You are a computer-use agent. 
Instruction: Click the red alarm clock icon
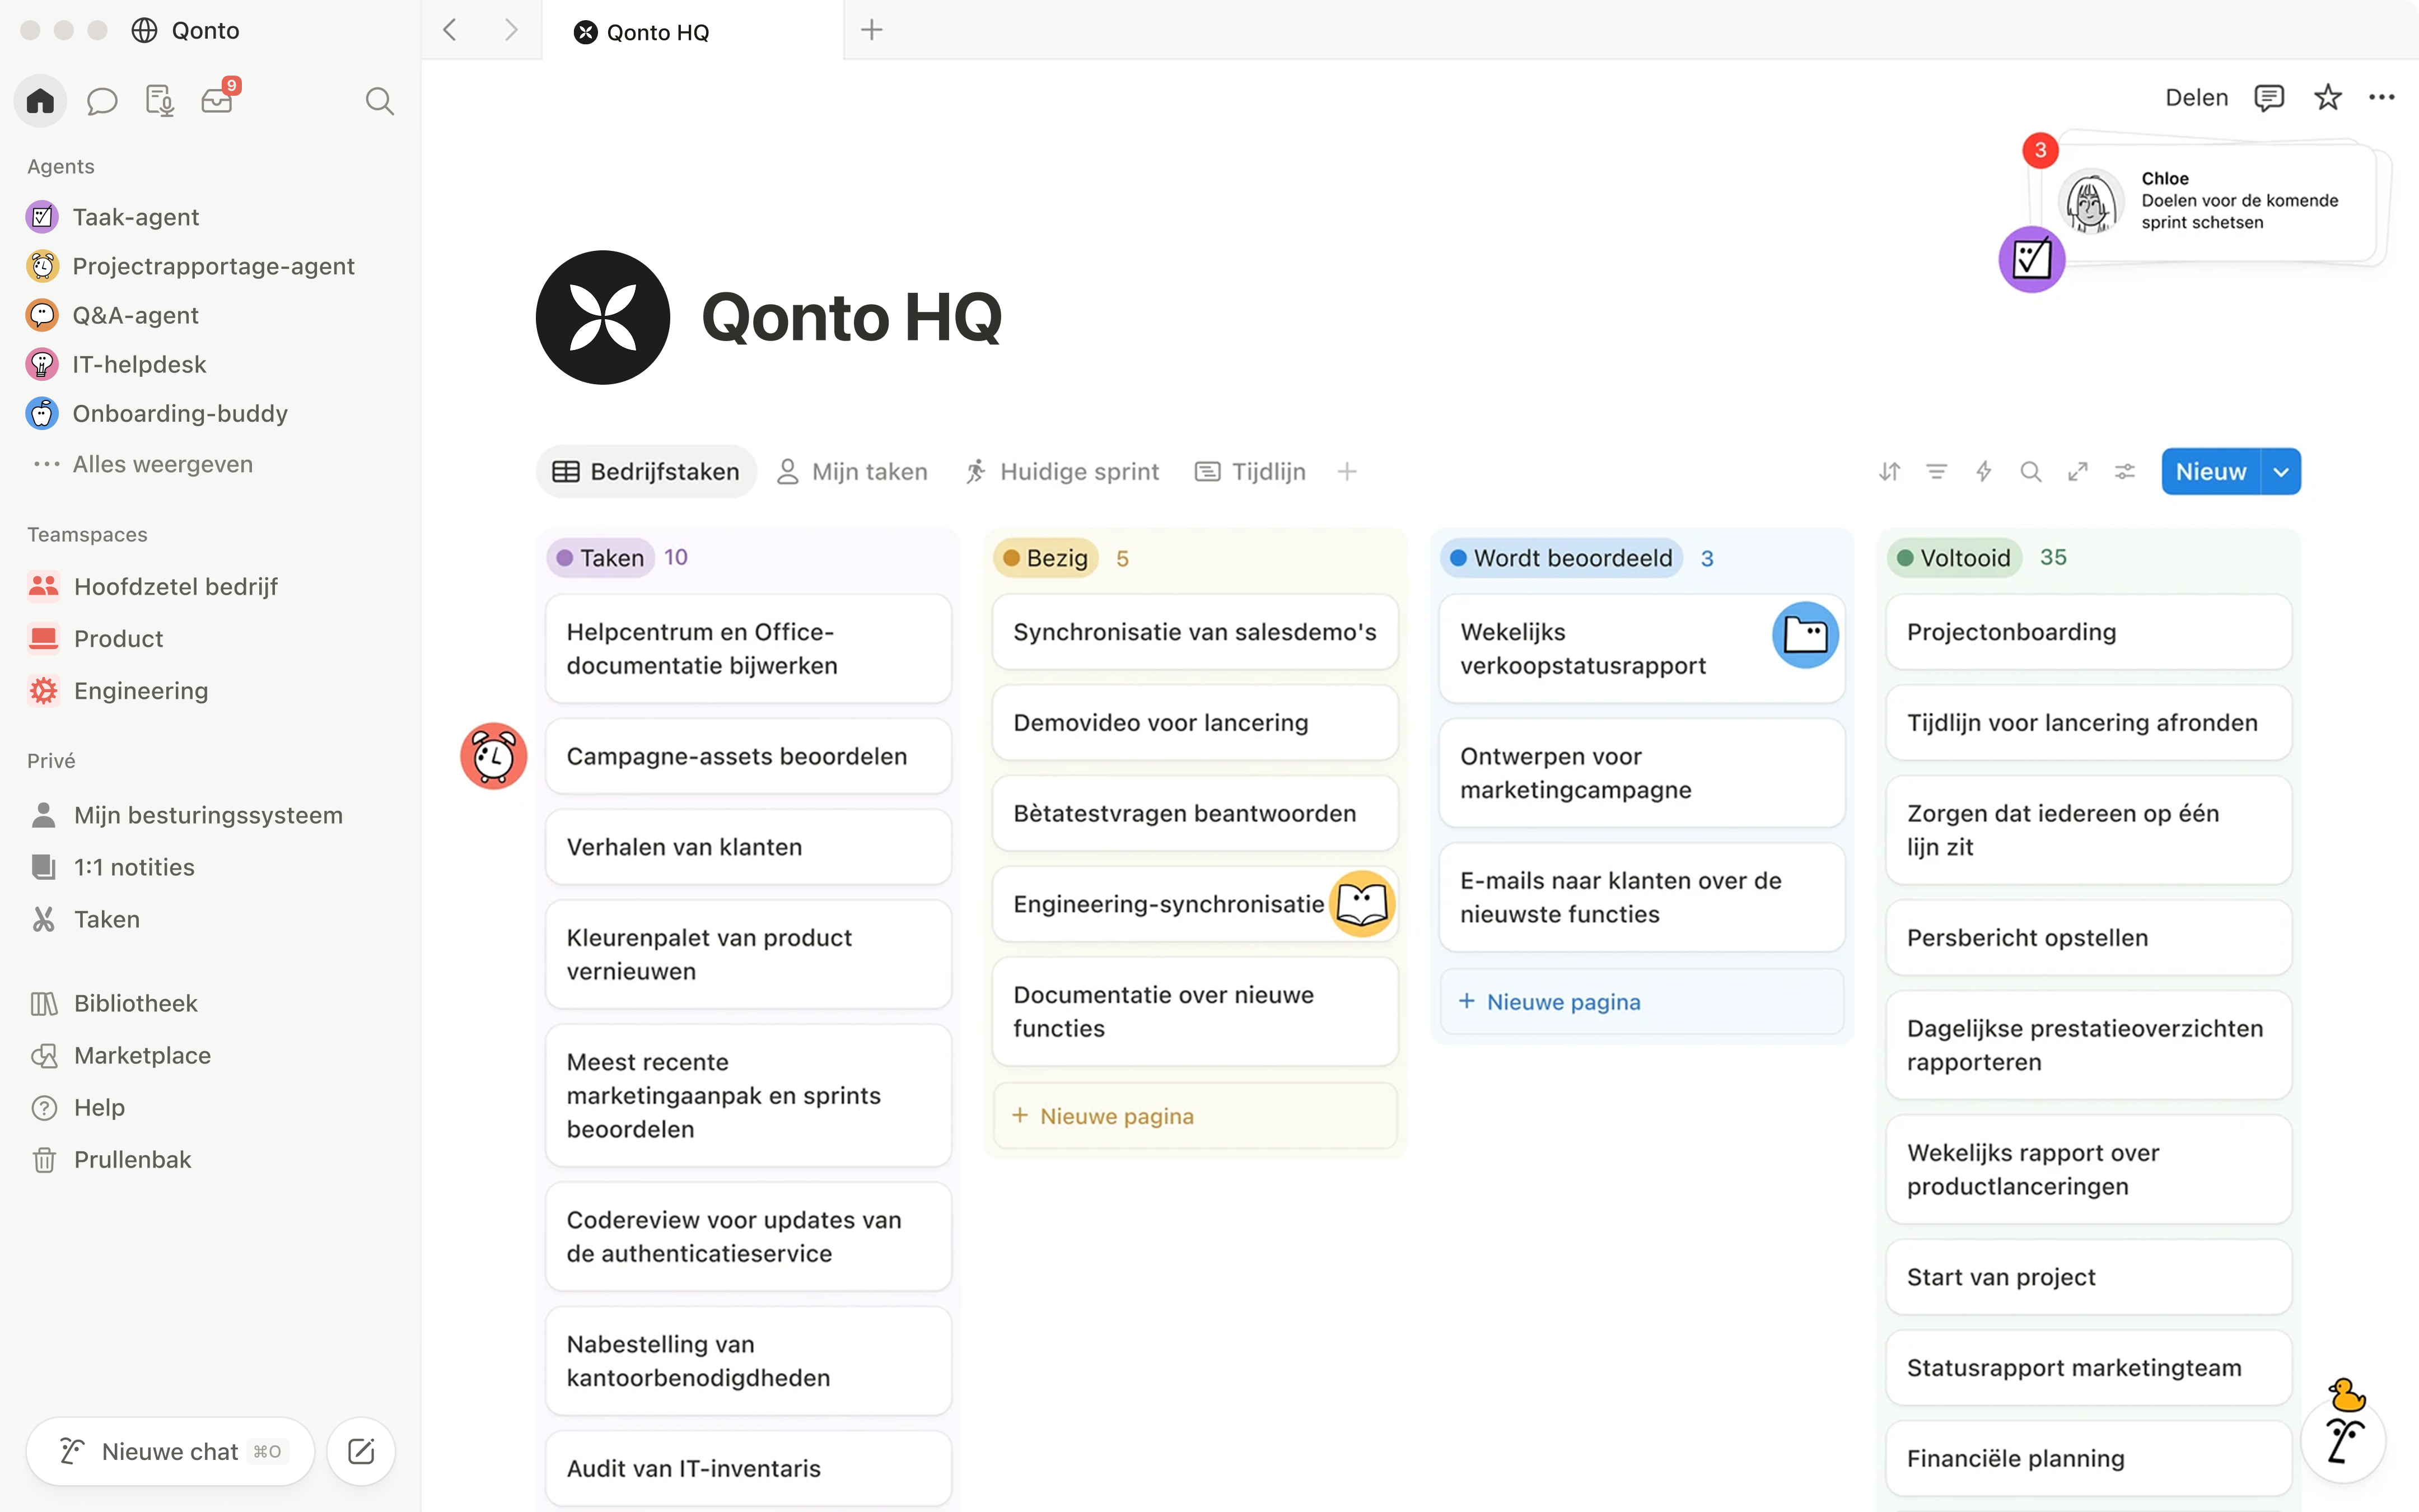pos(494,756)
